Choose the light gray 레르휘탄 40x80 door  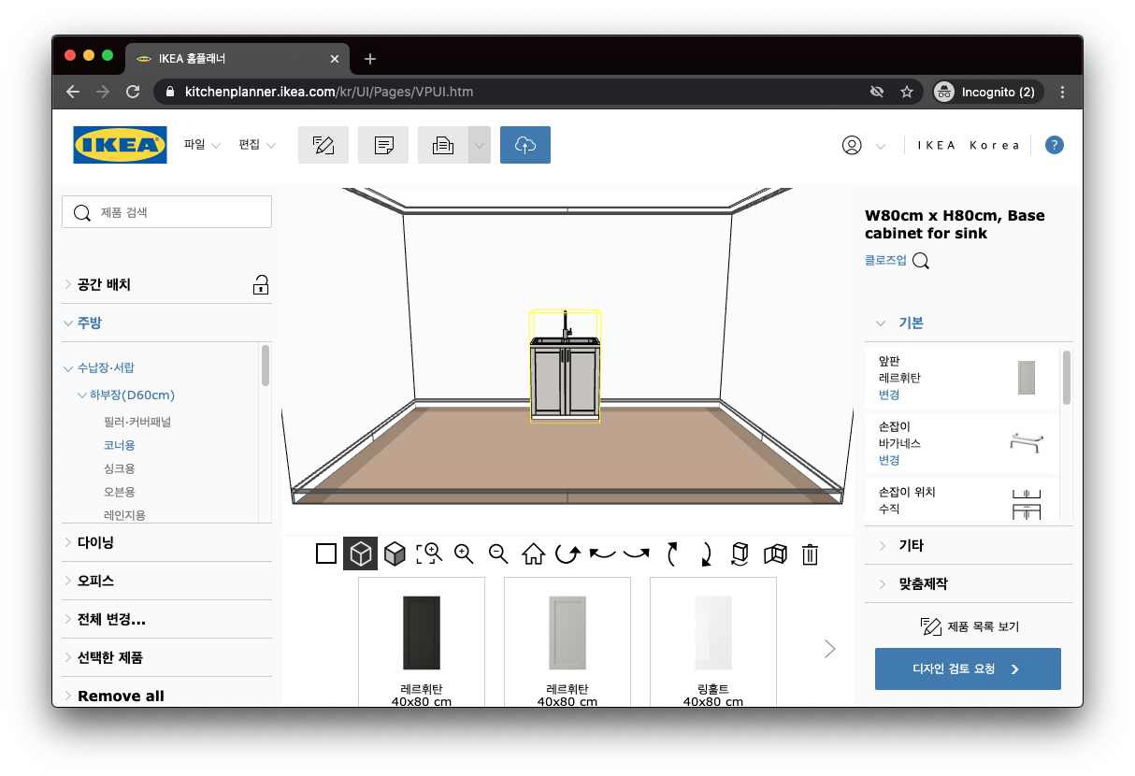click(x=567, y=641)
